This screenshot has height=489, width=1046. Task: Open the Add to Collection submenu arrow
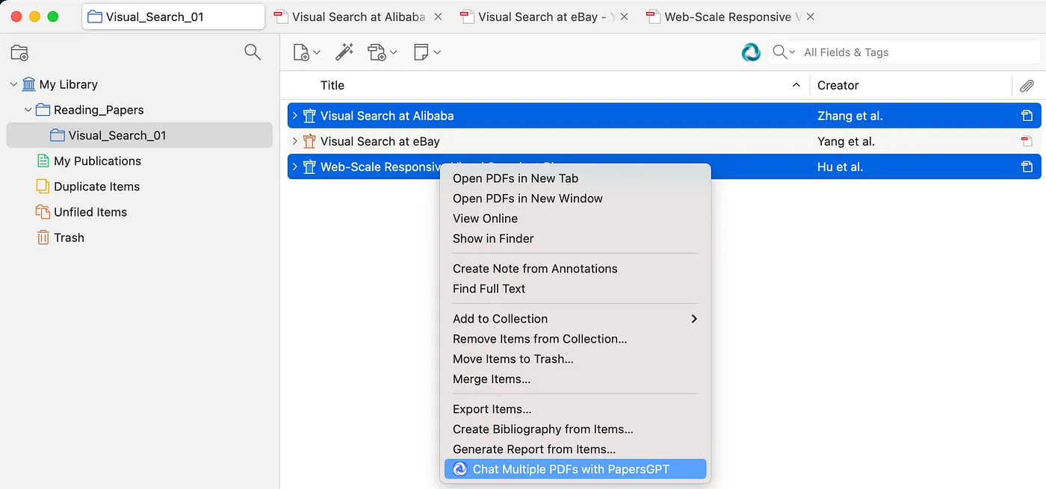click(x=694, y=319)
